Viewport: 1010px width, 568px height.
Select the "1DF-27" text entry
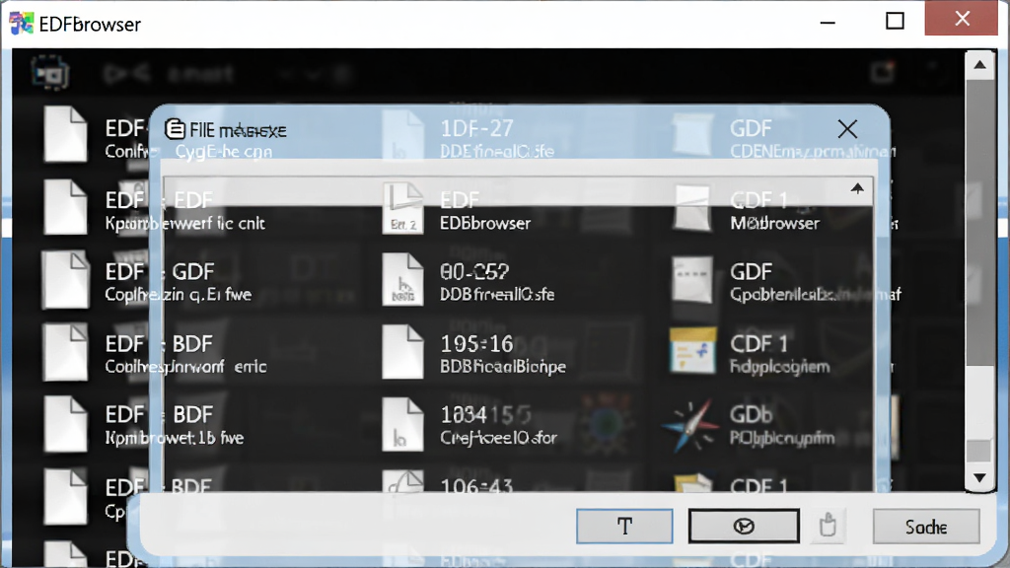[476, 129]
